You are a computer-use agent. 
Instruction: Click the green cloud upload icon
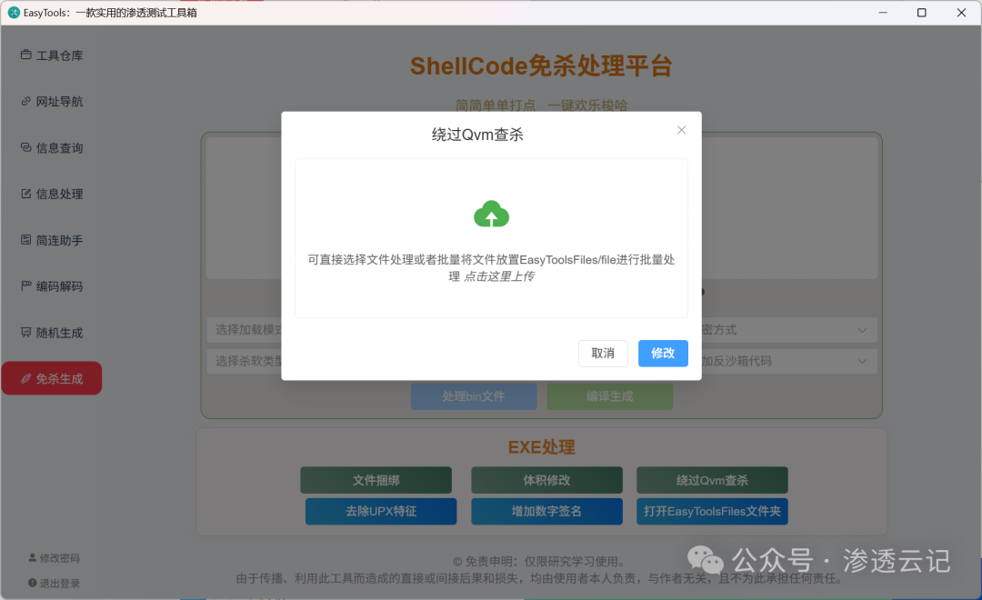tap(491, 214)
